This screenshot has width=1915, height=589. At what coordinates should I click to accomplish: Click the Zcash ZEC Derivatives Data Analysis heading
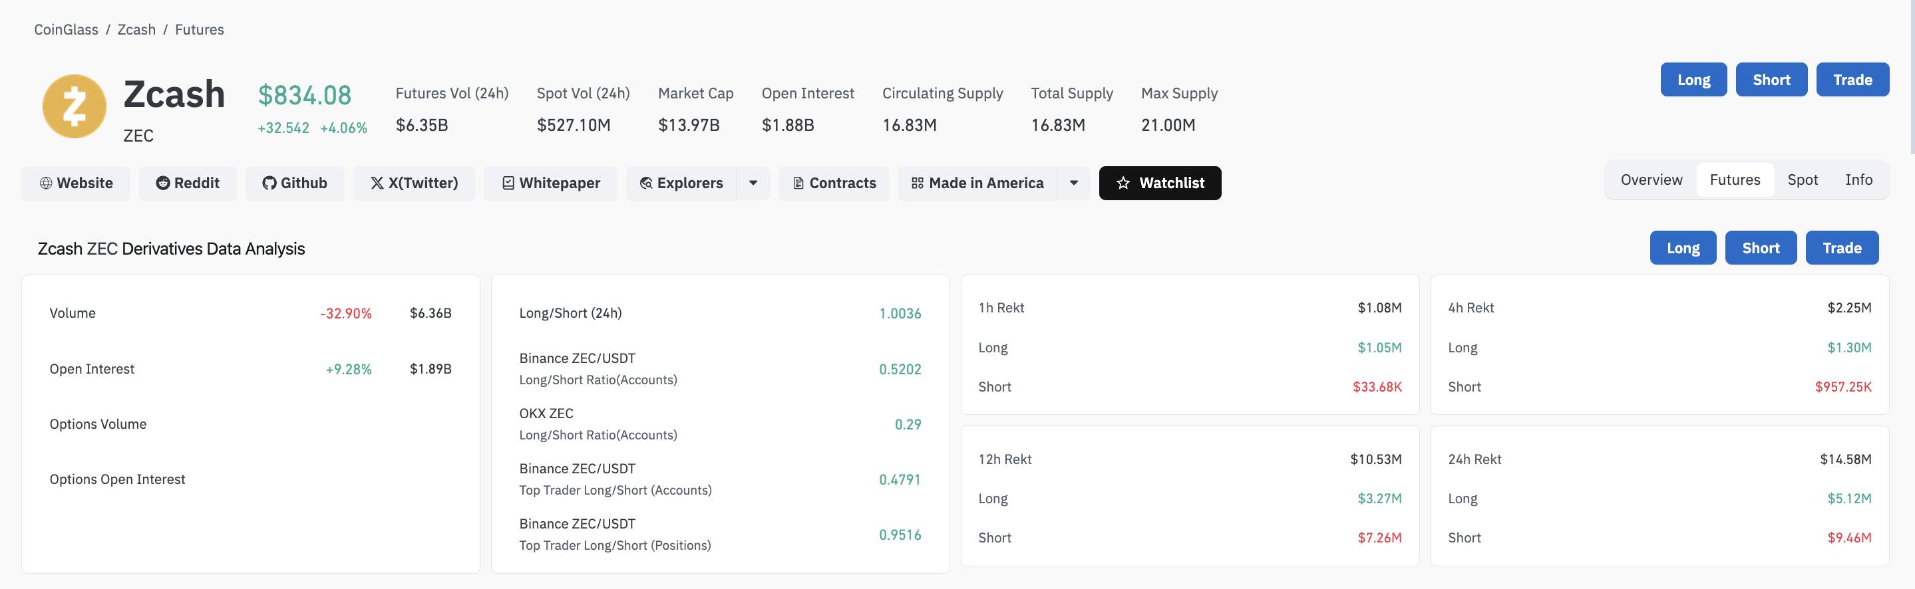click(x=171, y=249)
